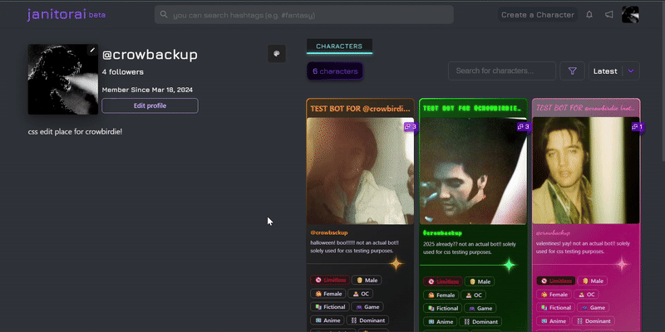Open the pink Valentine's character thumbnail

(x=586, y=170)
